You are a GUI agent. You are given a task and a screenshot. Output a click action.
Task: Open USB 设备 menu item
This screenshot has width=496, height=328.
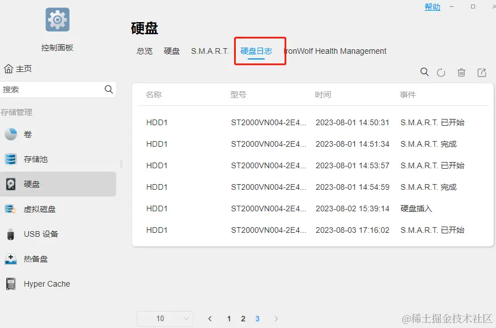click(41, 234)
